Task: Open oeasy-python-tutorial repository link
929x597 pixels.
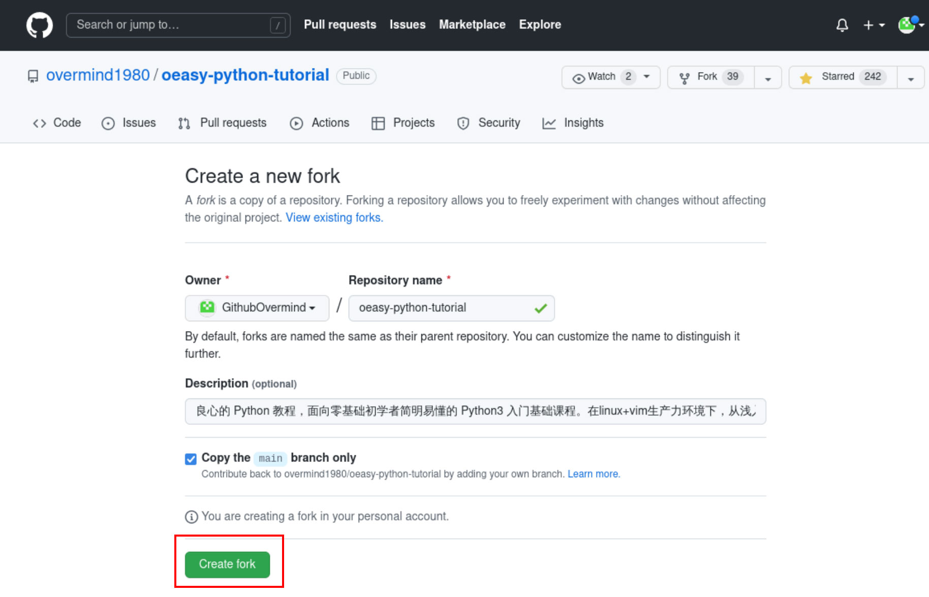Action: [x=245, y=75]
